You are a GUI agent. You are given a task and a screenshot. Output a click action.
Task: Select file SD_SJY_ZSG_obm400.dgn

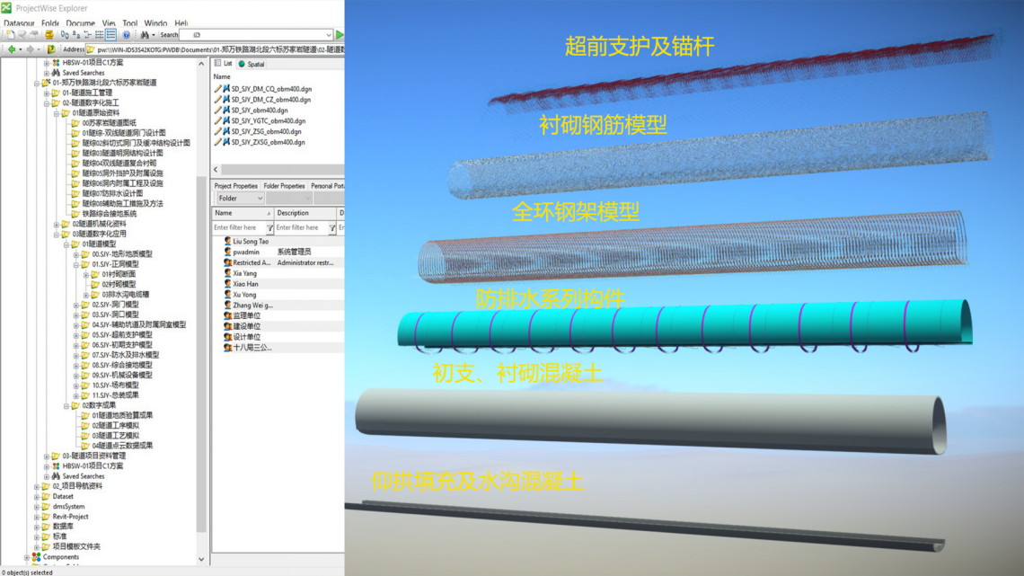(x=266, y=131)
